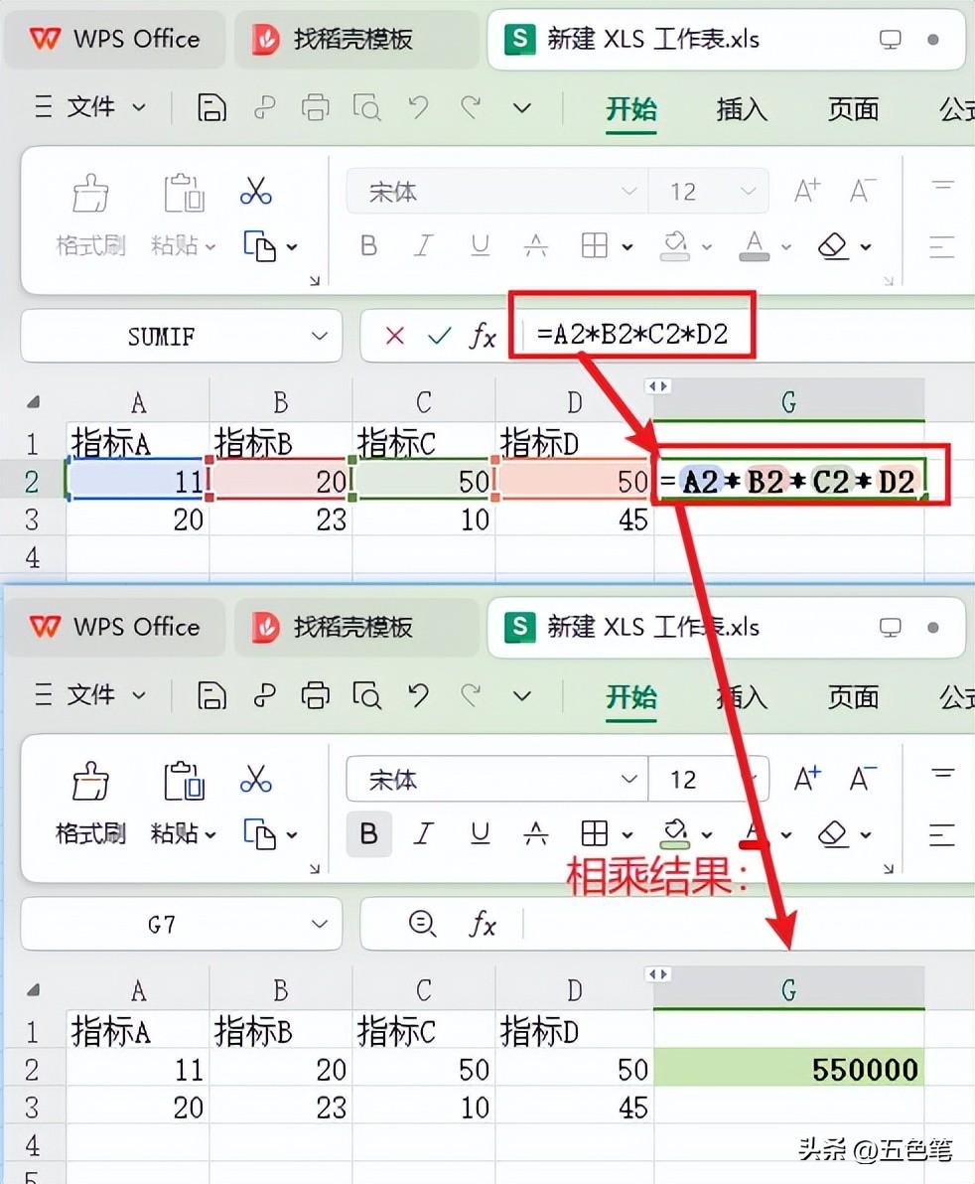Toggle Underline in the G7 window

point(480,833)
